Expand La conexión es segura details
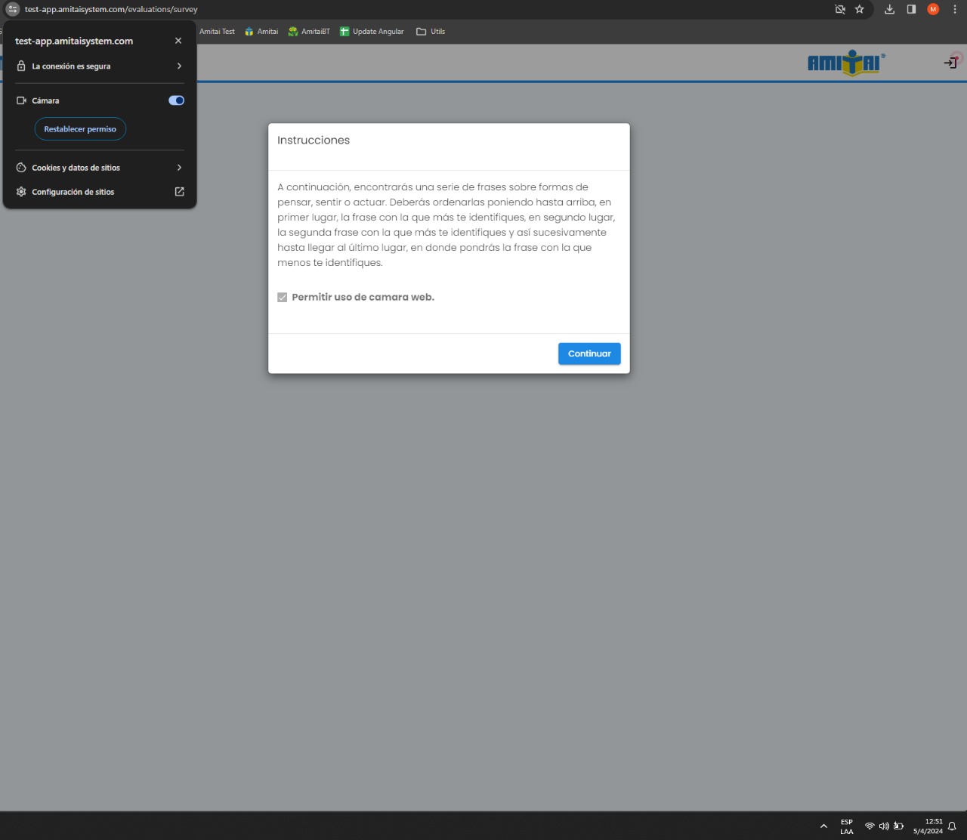967x840 pixels. (179, 66)
